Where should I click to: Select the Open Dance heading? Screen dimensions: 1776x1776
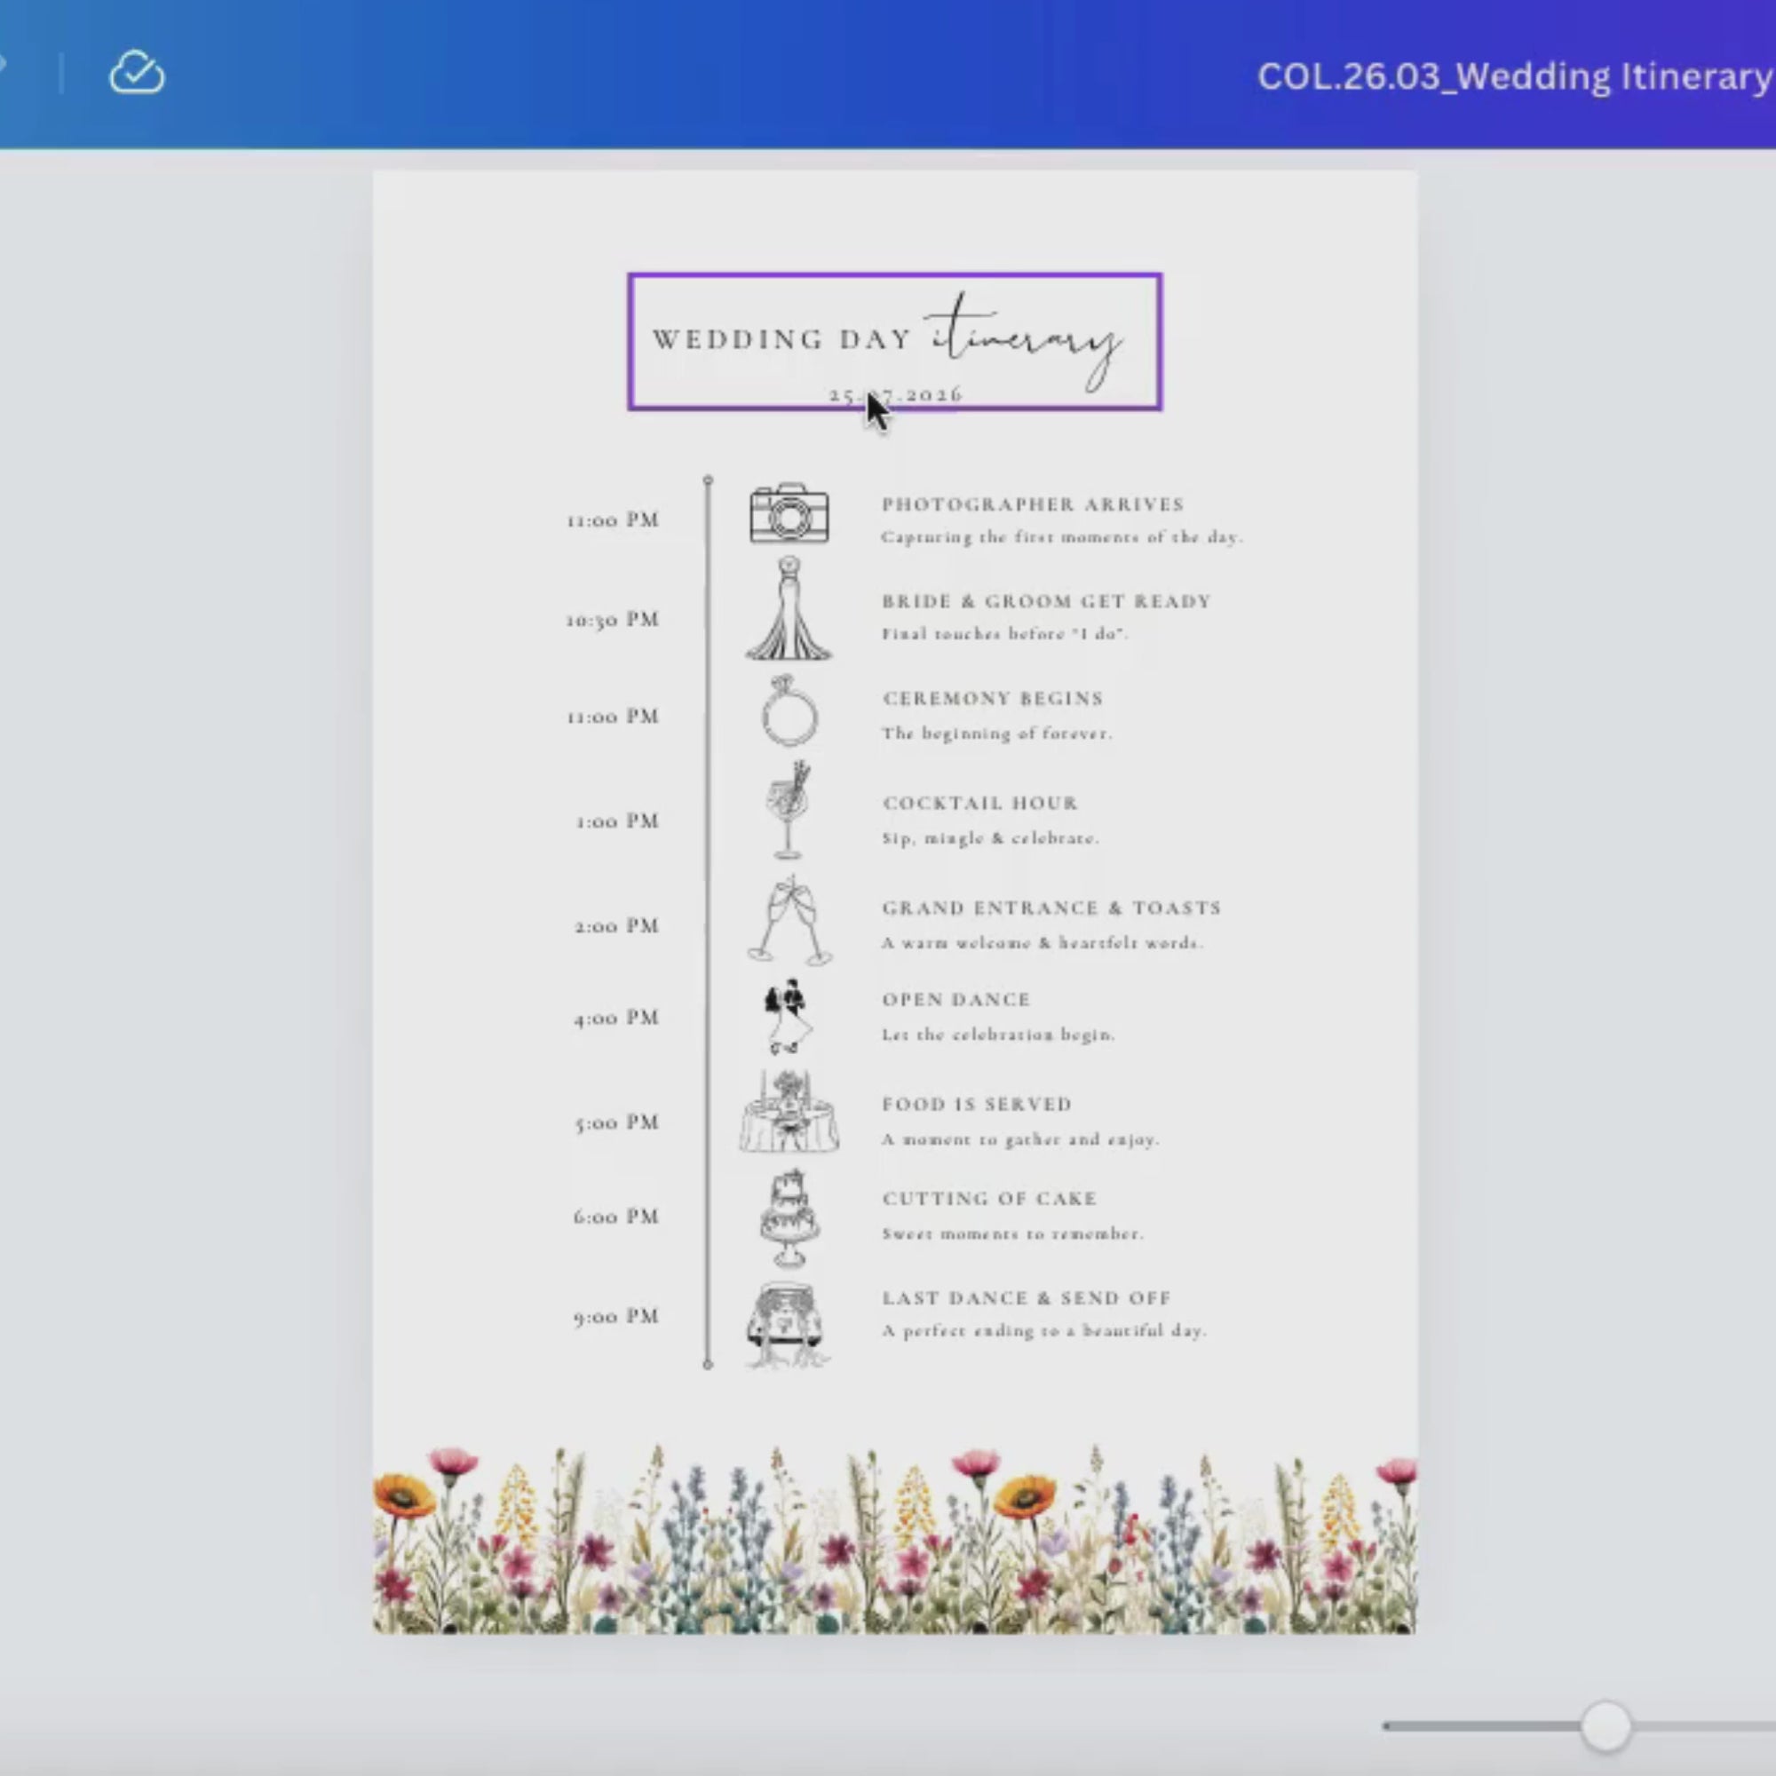click(956, 999)
